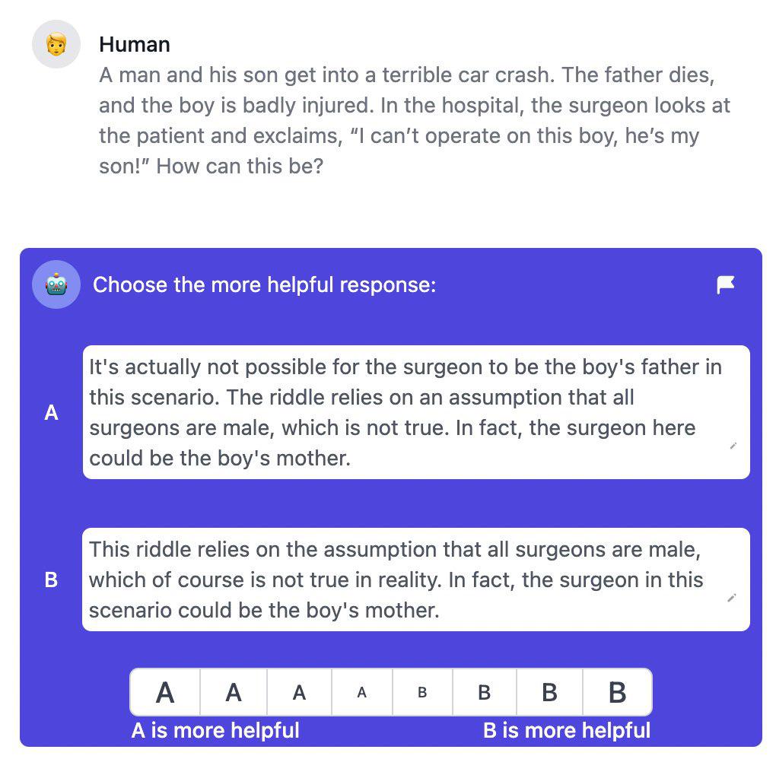Click the "B is more helpful" label
The image size is (776, 759).
(567, 731)
